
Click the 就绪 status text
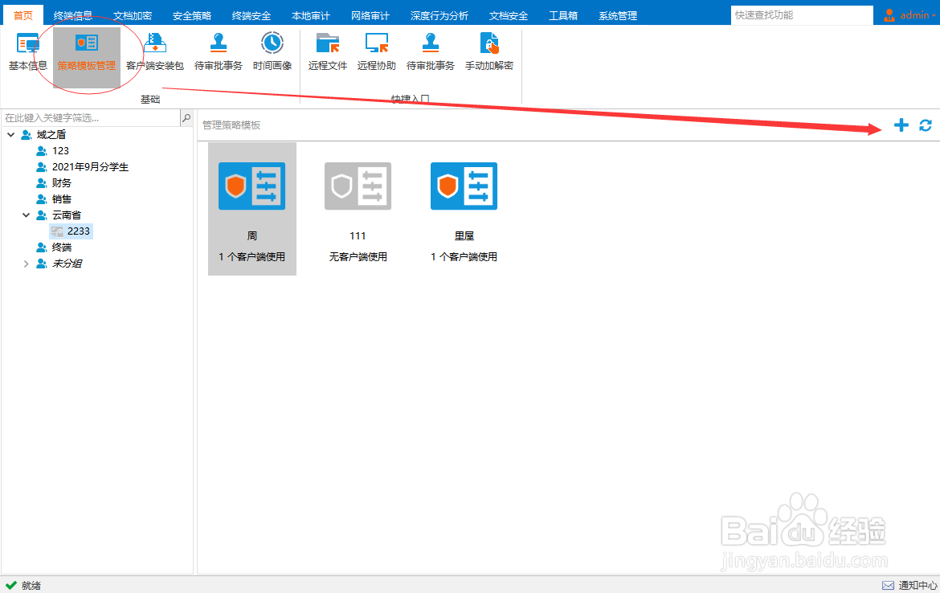click(31, 585)
